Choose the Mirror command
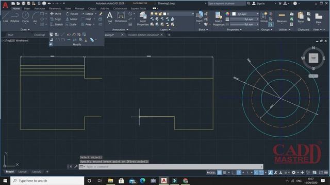 72,19
